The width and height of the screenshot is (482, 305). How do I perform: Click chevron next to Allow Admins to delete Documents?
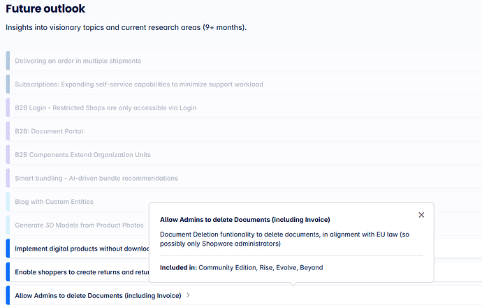coord(188,295)
